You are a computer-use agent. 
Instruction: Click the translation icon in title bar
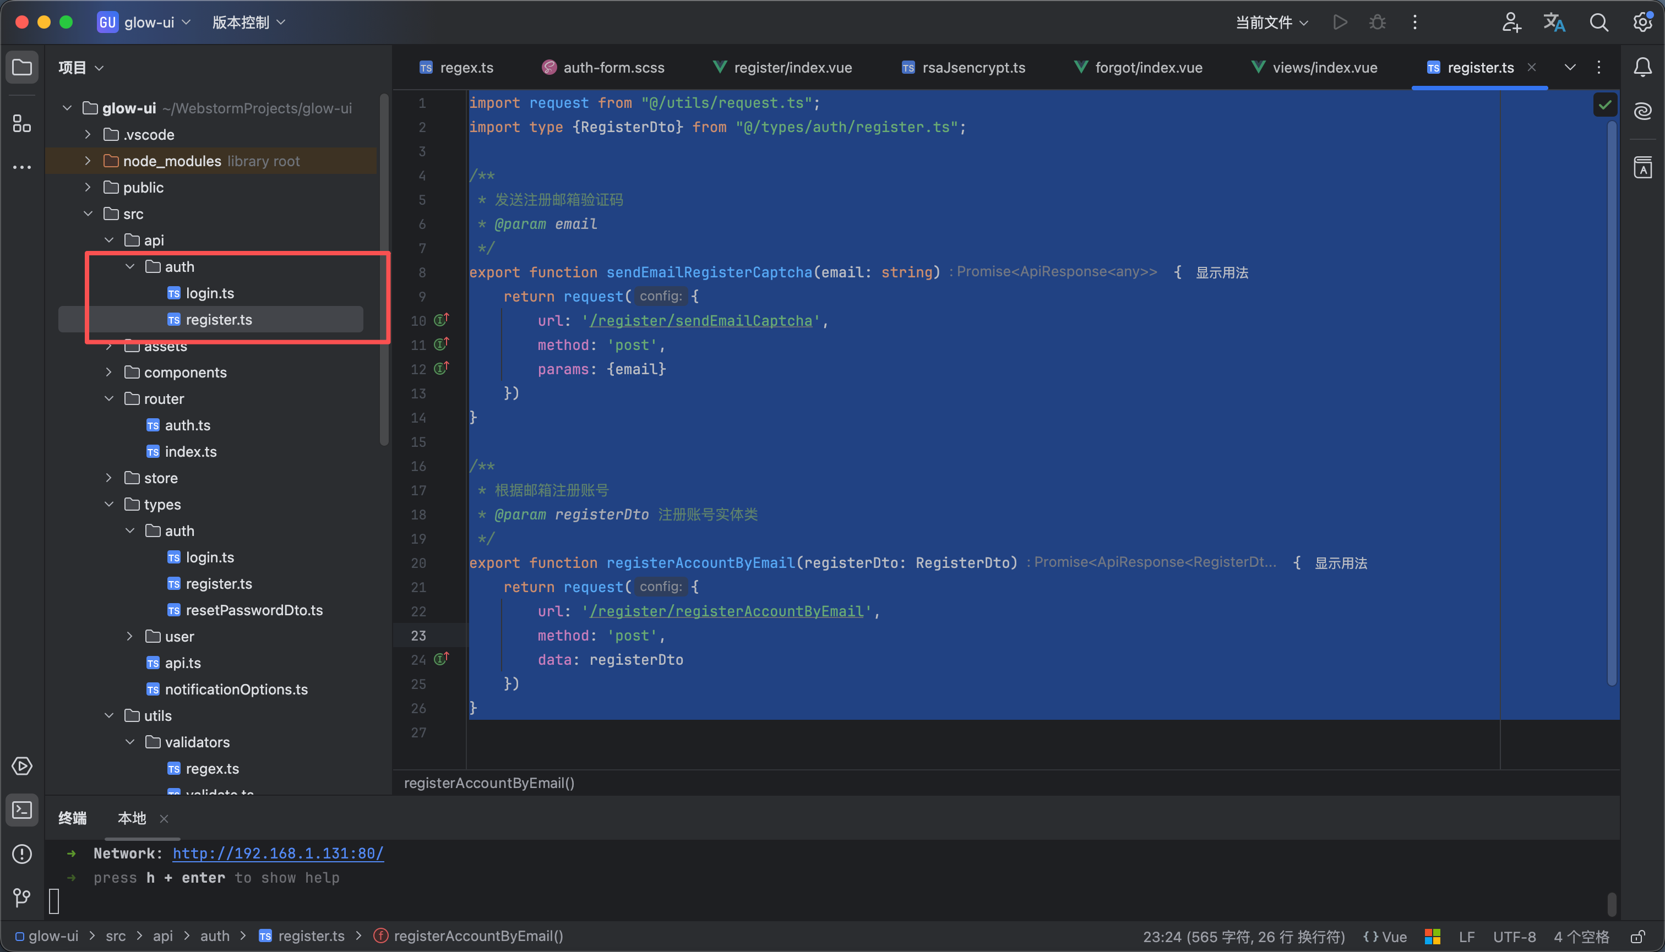(1554, 22)
